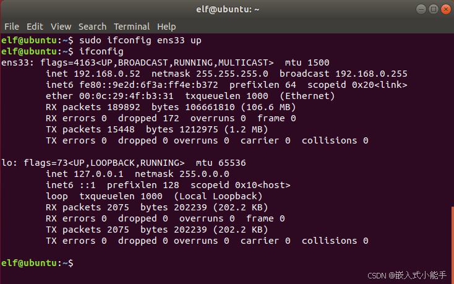Image resolution: width=454 pixels, height=284 pixels.
Task: Click the flags=4163 text for ens33
Action: (x=157, y=62)
